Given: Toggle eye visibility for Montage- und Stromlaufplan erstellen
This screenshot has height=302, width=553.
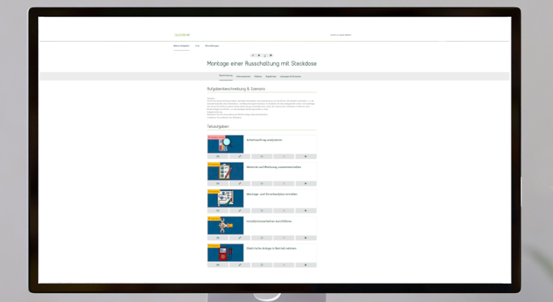Looking at the screenshot, I should (217, 210).
